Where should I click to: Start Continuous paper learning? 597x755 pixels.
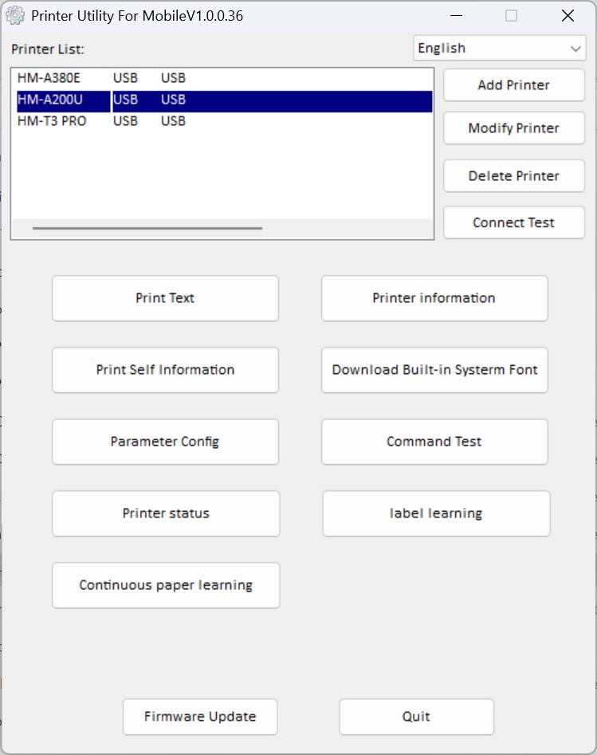point(166,585)
